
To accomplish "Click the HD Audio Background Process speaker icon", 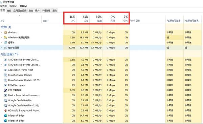I will (x=5, y=111).
